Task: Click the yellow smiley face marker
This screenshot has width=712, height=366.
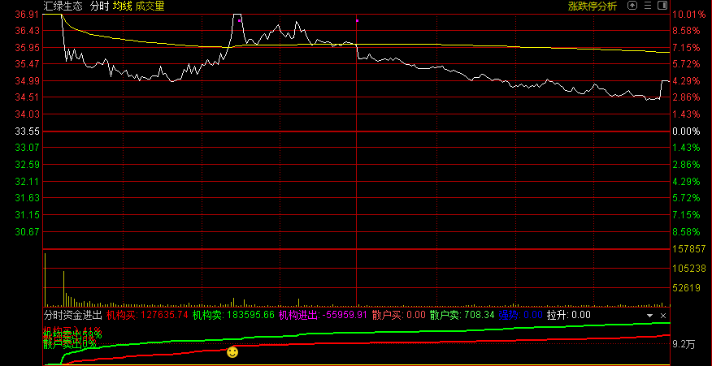Action: coord(232,352)
